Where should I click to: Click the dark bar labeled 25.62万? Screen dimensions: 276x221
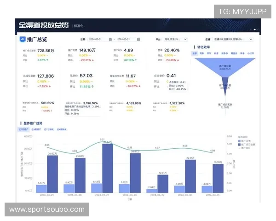point(52,174)
